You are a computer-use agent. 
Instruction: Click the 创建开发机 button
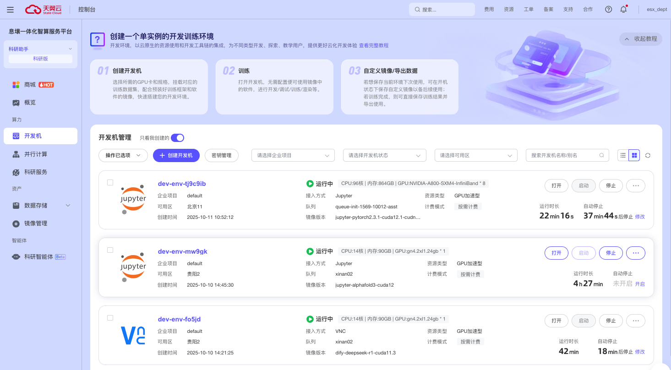pyautogui.click(x=176, y=155)
